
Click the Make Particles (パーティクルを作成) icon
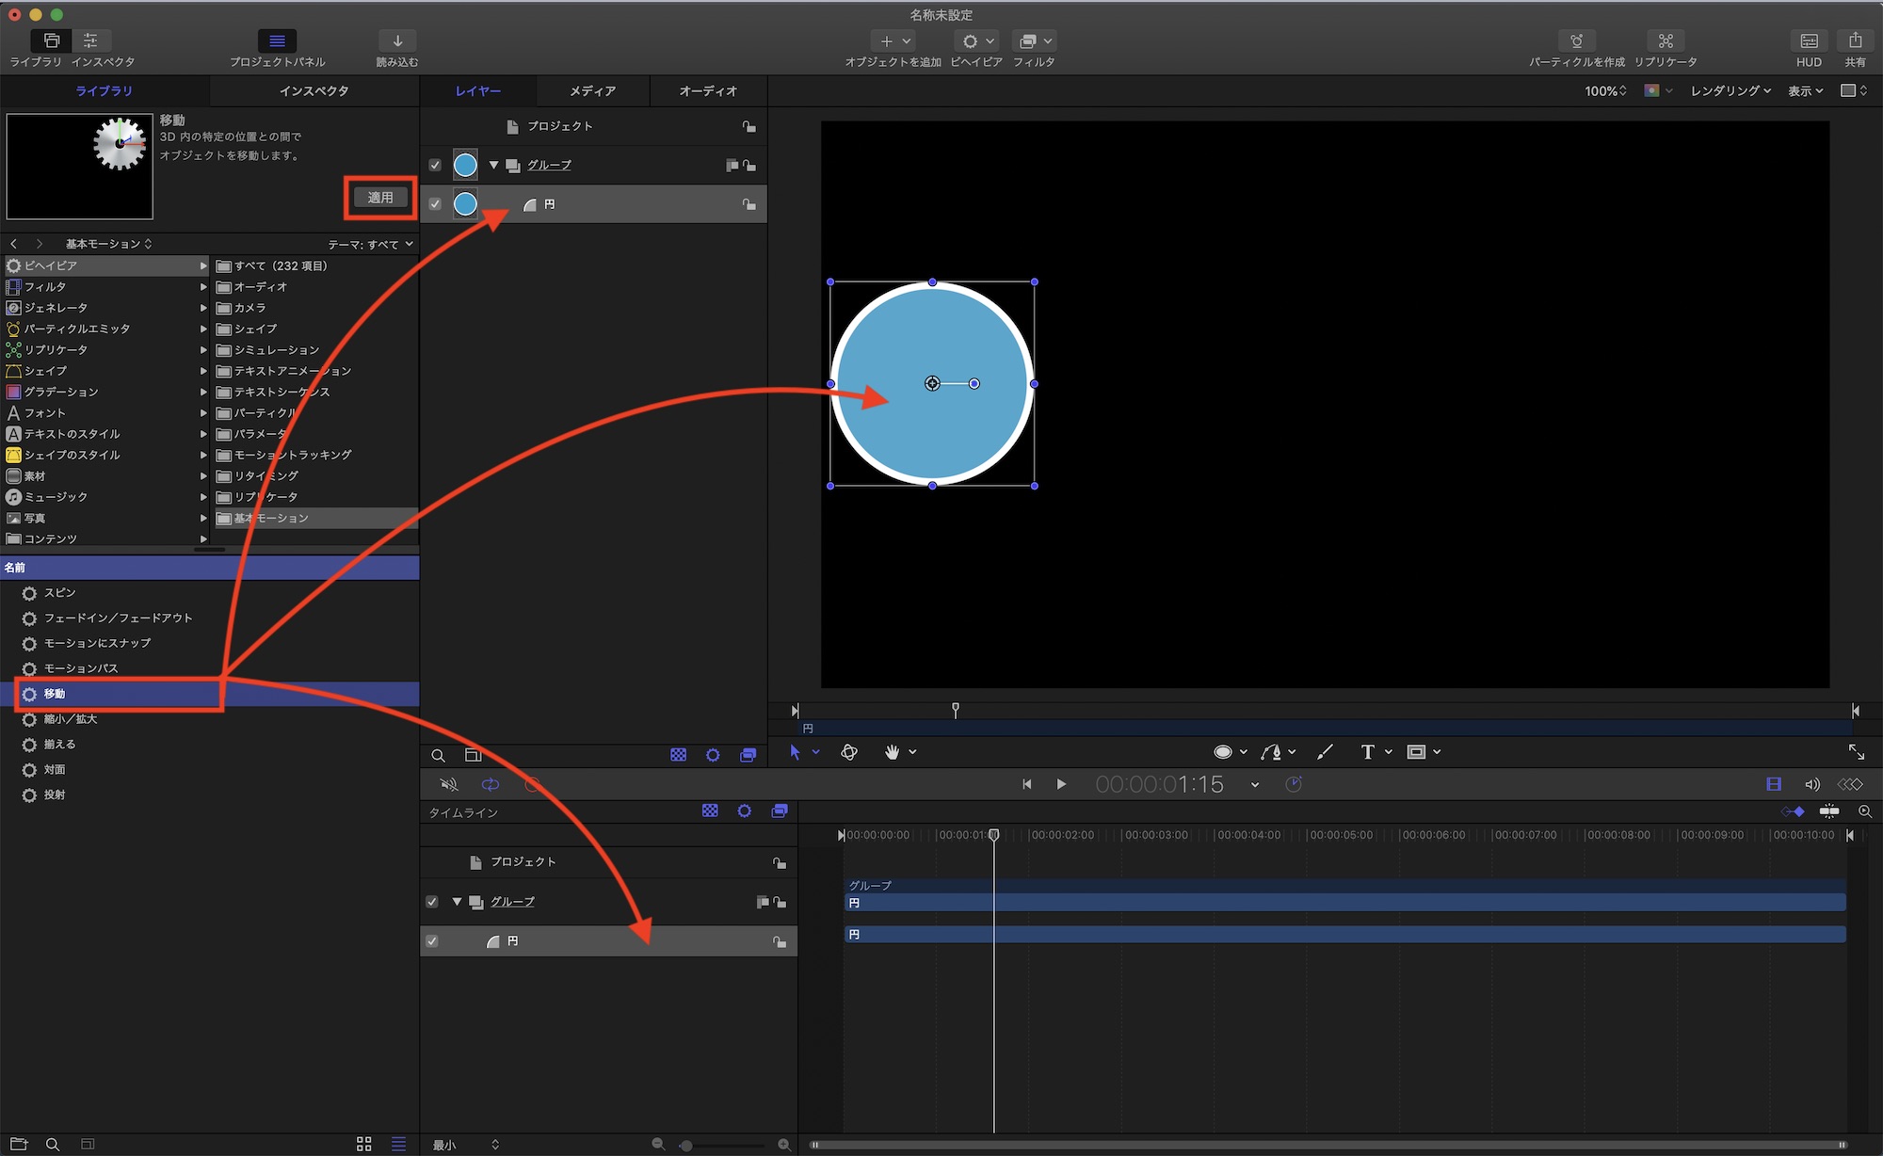point(1576,41)
